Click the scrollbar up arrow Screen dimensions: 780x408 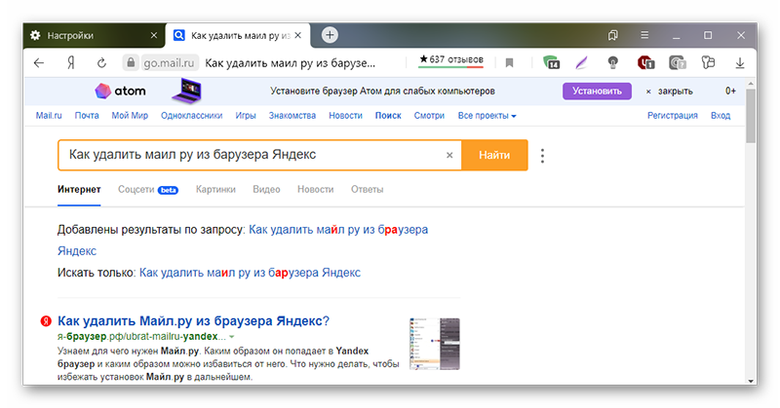pyautogui.click(x=751, y=83)
